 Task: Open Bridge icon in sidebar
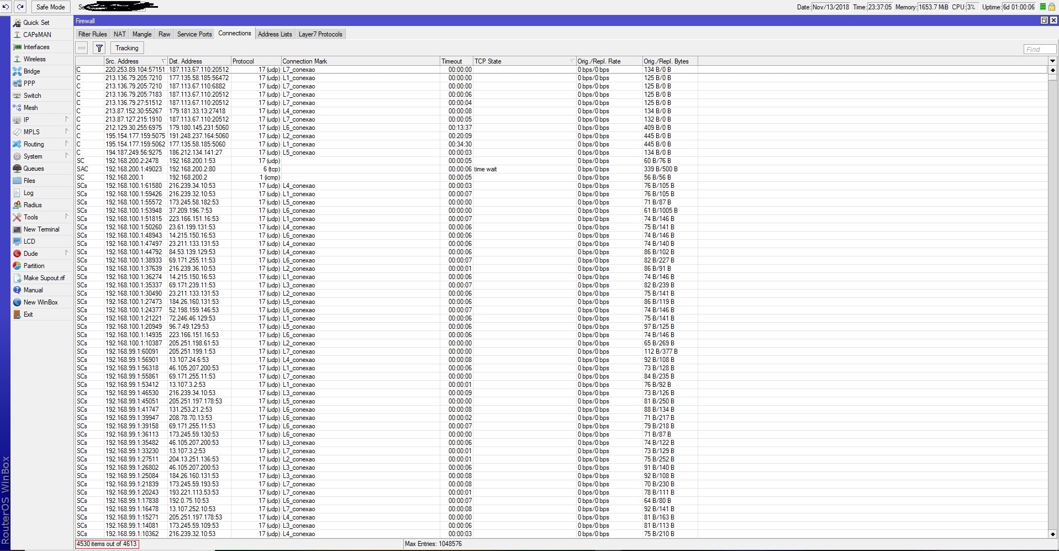[x=17, y=71]
